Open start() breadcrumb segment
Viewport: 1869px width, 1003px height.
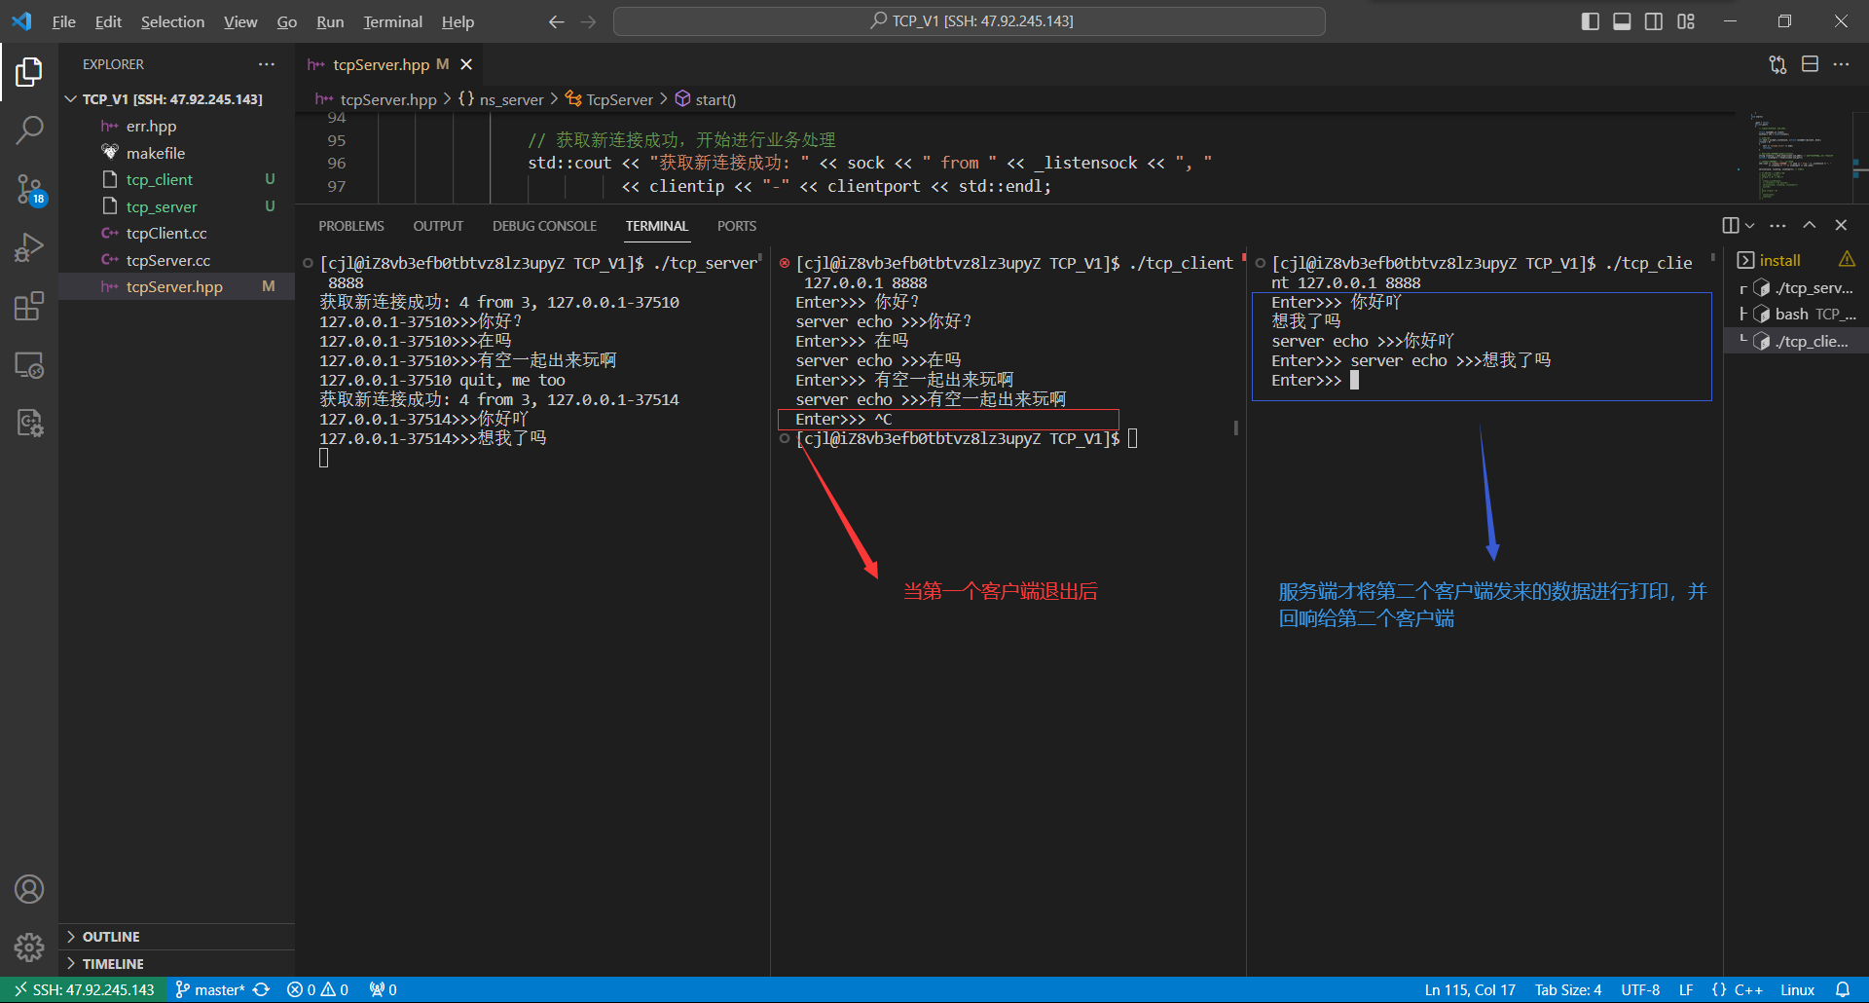[x=706, y=99]
